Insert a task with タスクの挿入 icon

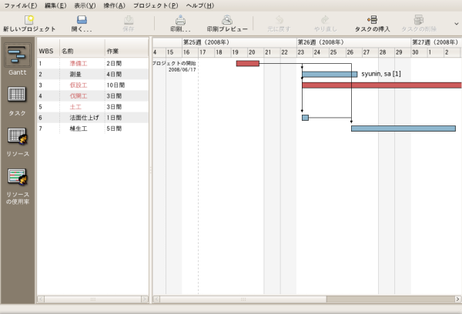click(x=372, y=20)
